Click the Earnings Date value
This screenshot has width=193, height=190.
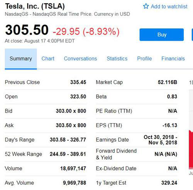click(x=161, y=140)
